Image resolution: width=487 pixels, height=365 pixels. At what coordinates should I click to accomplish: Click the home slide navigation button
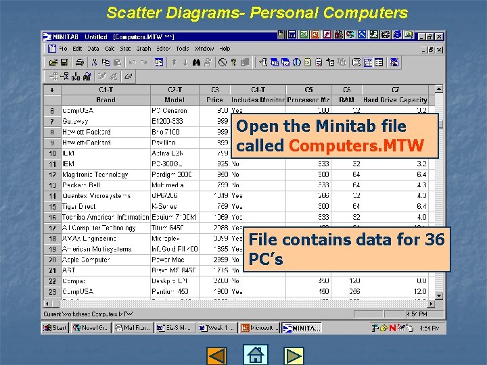coord(255,355)
